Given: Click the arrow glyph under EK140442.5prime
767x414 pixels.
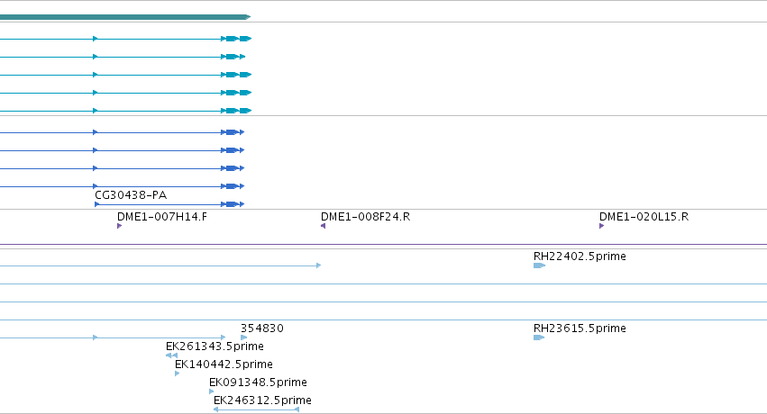Looking at the screenshot, I should tap(177, 373).
